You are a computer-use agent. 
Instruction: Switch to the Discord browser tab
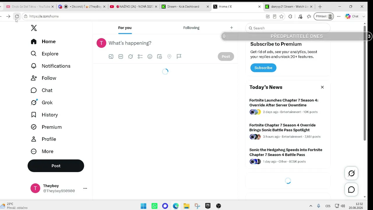(x=82, y=6)
